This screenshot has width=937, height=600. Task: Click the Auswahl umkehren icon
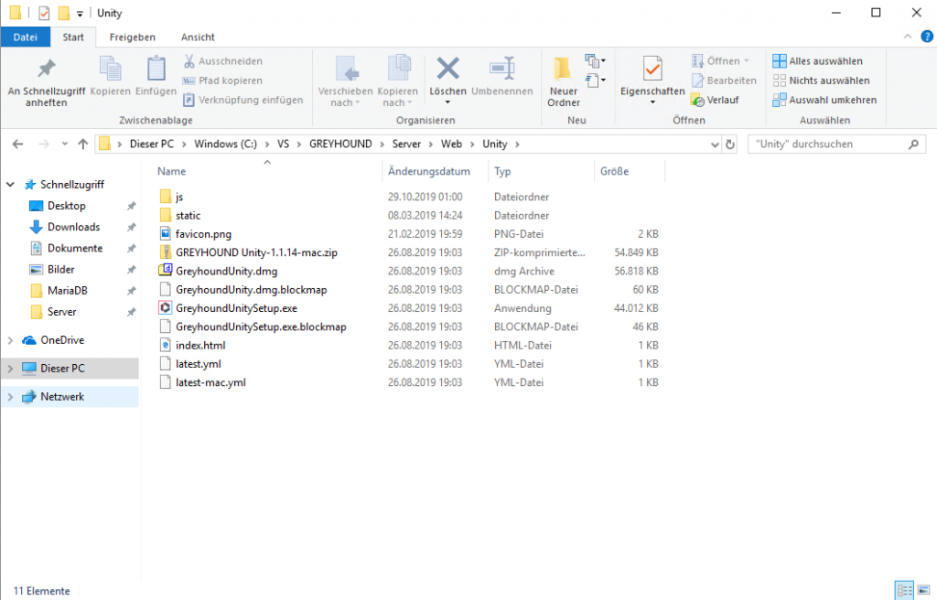click(780, 100)
